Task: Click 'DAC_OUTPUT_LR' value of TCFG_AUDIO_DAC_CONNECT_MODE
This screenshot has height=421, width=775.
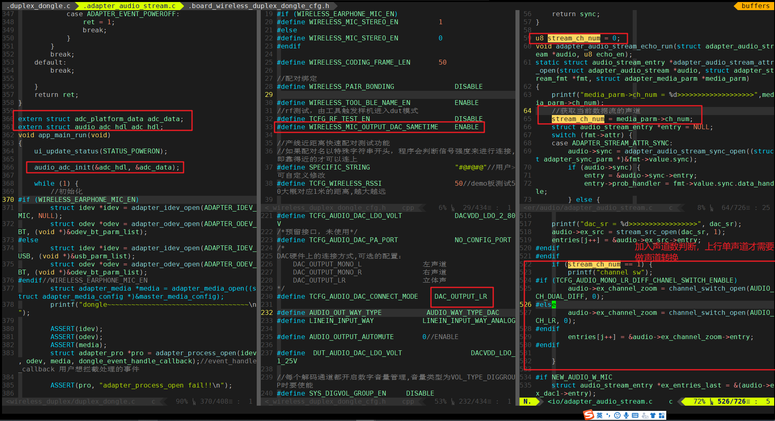Action: click(460, 296)
